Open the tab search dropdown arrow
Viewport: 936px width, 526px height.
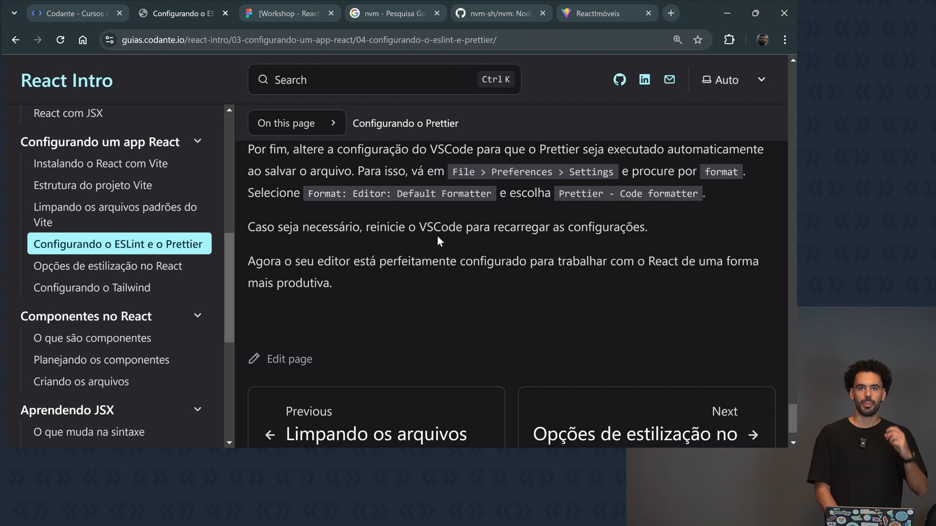pos(14,13)
